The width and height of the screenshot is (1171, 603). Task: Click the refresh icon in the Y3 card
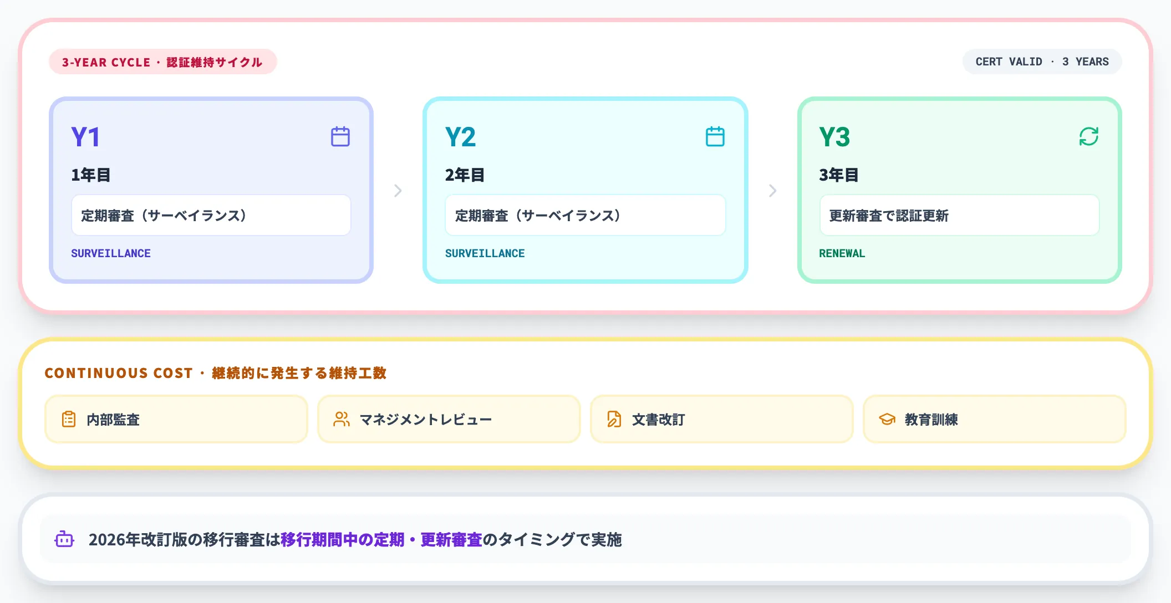(x=1089, y=136)
